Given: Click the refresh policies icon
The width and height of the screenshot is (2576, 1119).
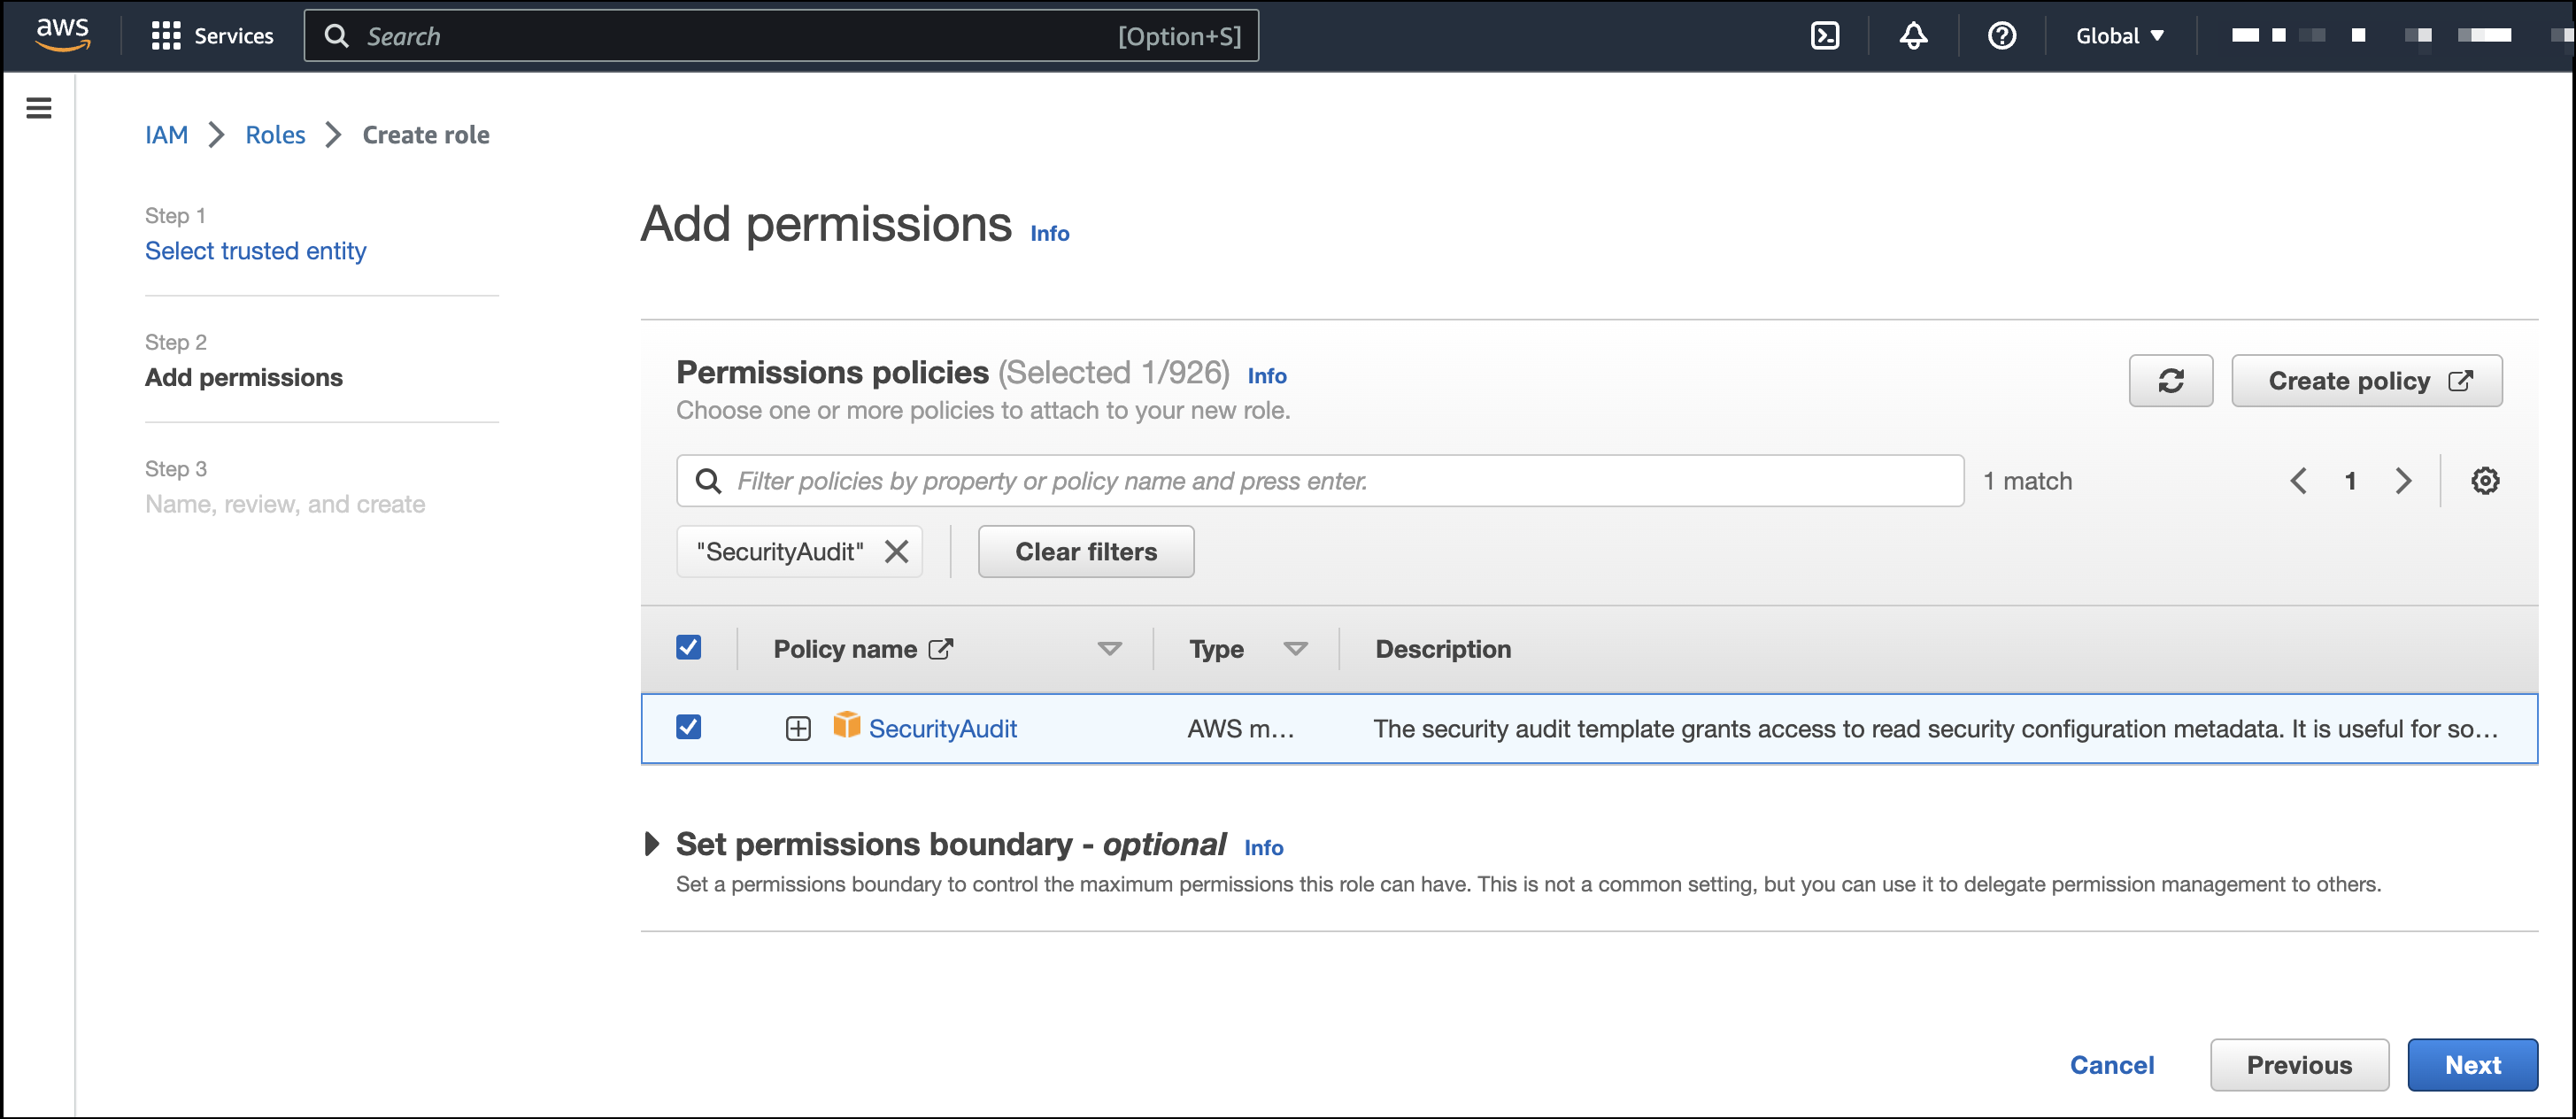Looking at the screenshot, I should [x=2171, y=382].
